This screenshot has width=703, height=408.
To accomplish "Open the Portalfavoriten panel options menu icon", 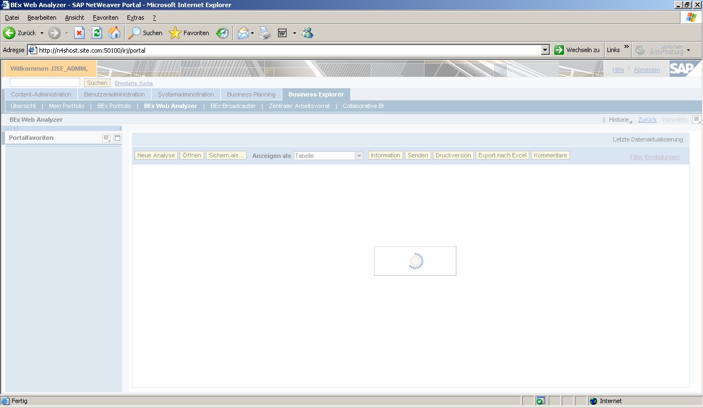I will coord(107,138).
